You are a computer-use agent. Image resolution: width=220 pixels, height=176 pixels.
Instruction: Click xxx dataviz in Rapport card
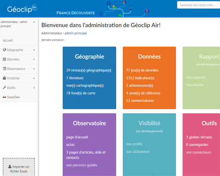195,85
